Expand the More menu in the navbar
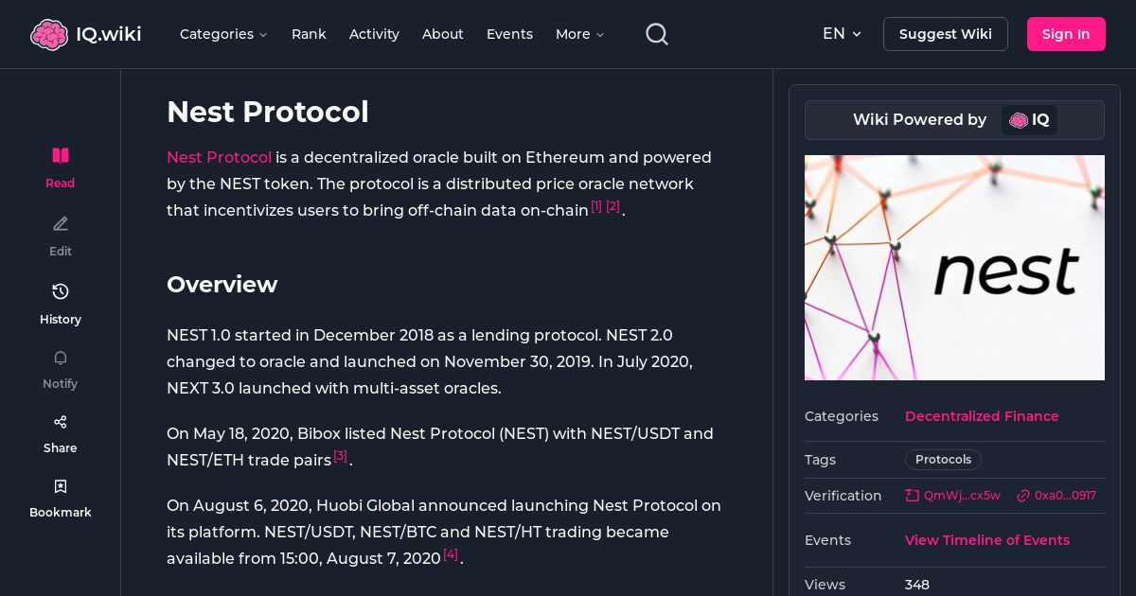Screen dimensions: 1136x596 pyautogui.click(x=578, y=34)
